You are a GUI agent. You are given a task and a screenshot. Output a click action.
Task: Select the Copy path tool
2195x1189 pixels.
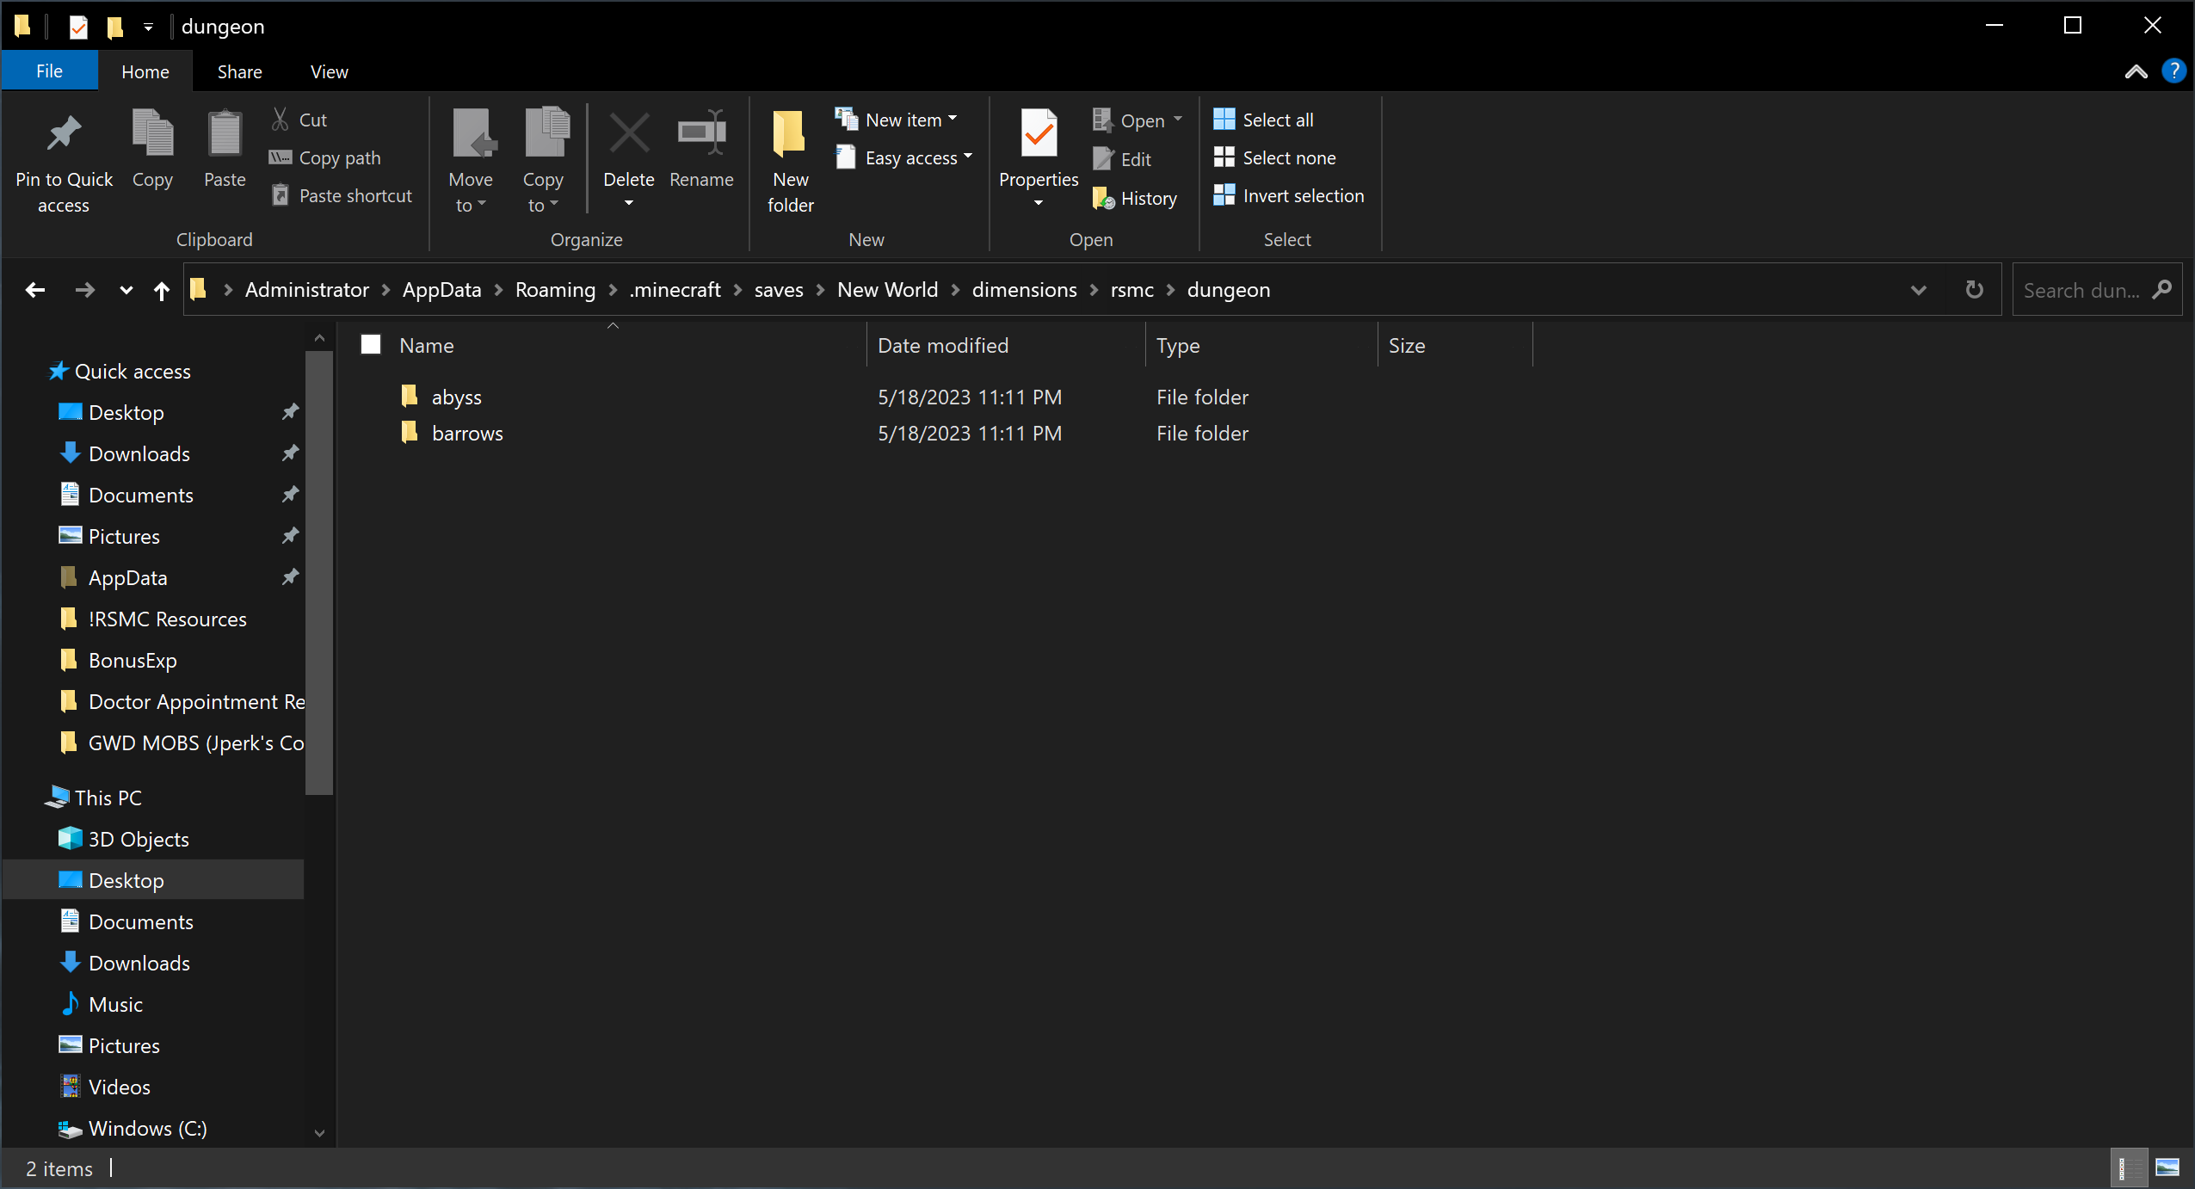point(339,157)
